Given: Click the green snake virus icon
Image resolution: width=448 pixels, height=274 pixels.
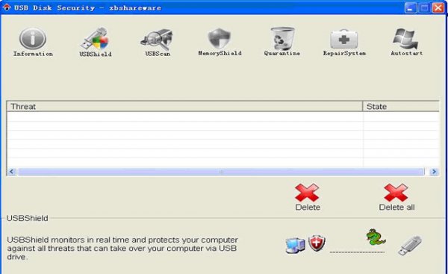Looking at the screenshot, I should (x=376, y=237).
